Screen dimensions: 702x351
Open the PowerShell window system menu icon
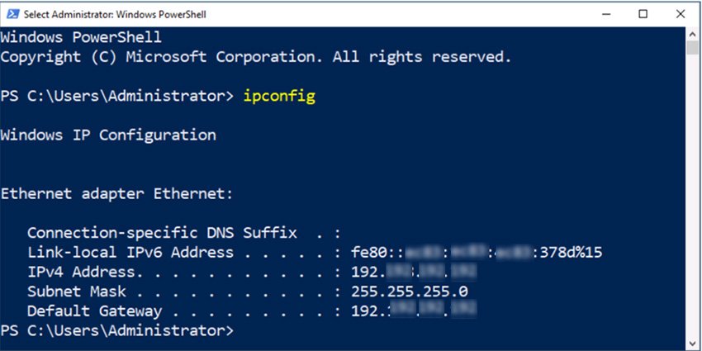pos(11,14)
